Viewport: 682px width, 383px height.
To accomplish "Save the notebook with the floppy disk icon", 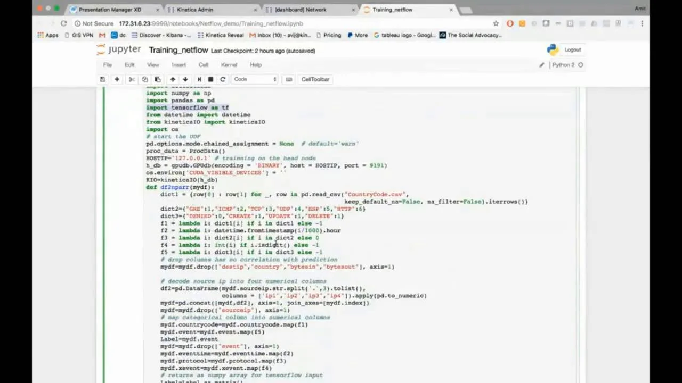I will [102, 79].
